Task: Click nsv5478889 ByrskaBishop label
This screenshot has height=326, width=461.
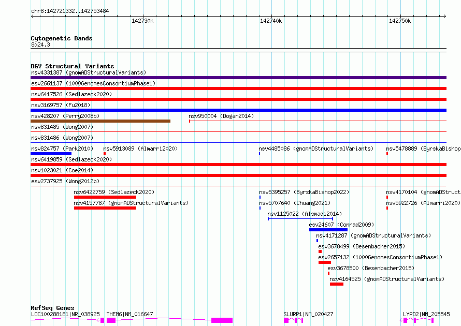Action: click(x=423, y=149)
